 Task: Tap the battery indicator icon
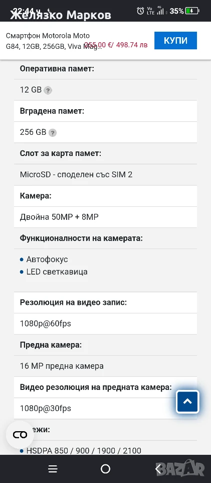click(x=192, y=11)
